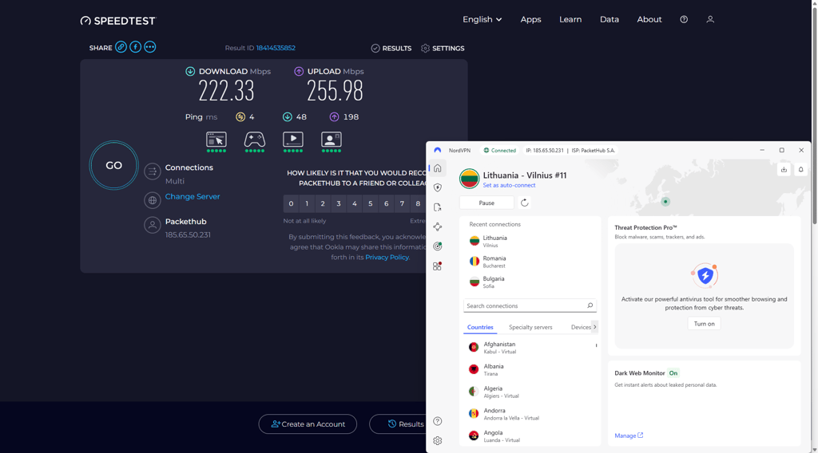This screenshot has height=453, width=818.
Task: Select Albania Tirana in country list
Action: [530, 370]
